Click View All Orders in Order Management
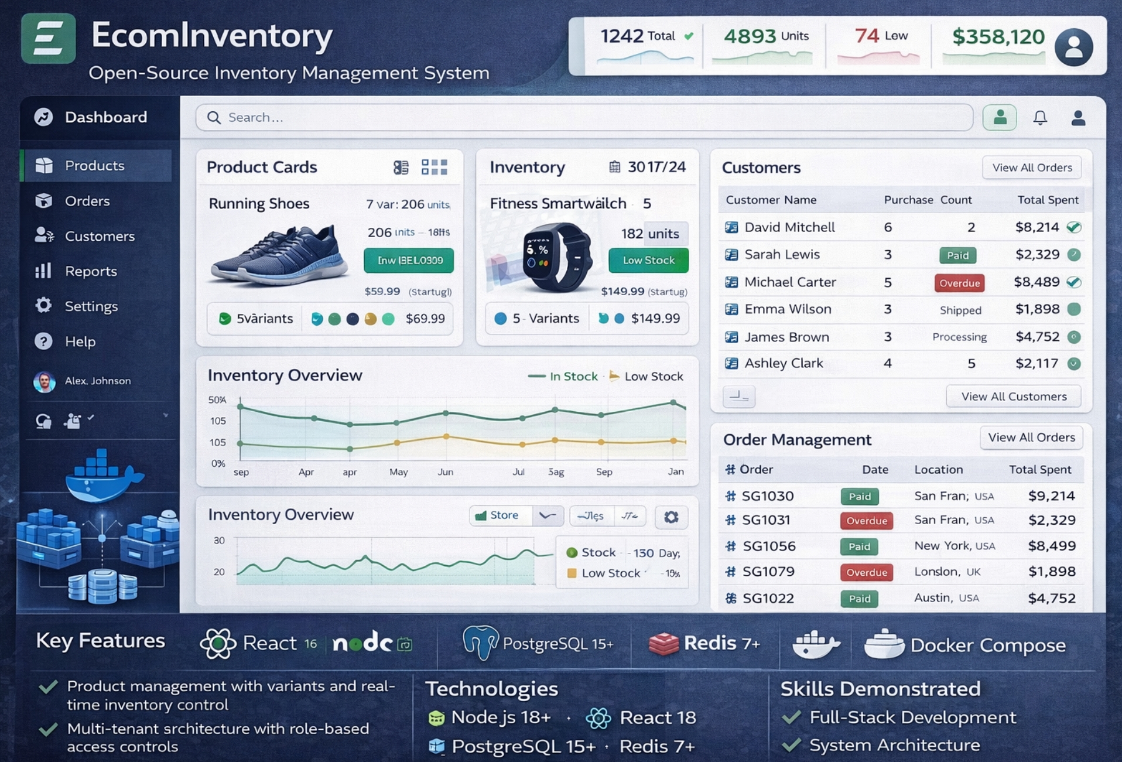The height and width of the screenshot is (762, 1122). (1031, 438)
